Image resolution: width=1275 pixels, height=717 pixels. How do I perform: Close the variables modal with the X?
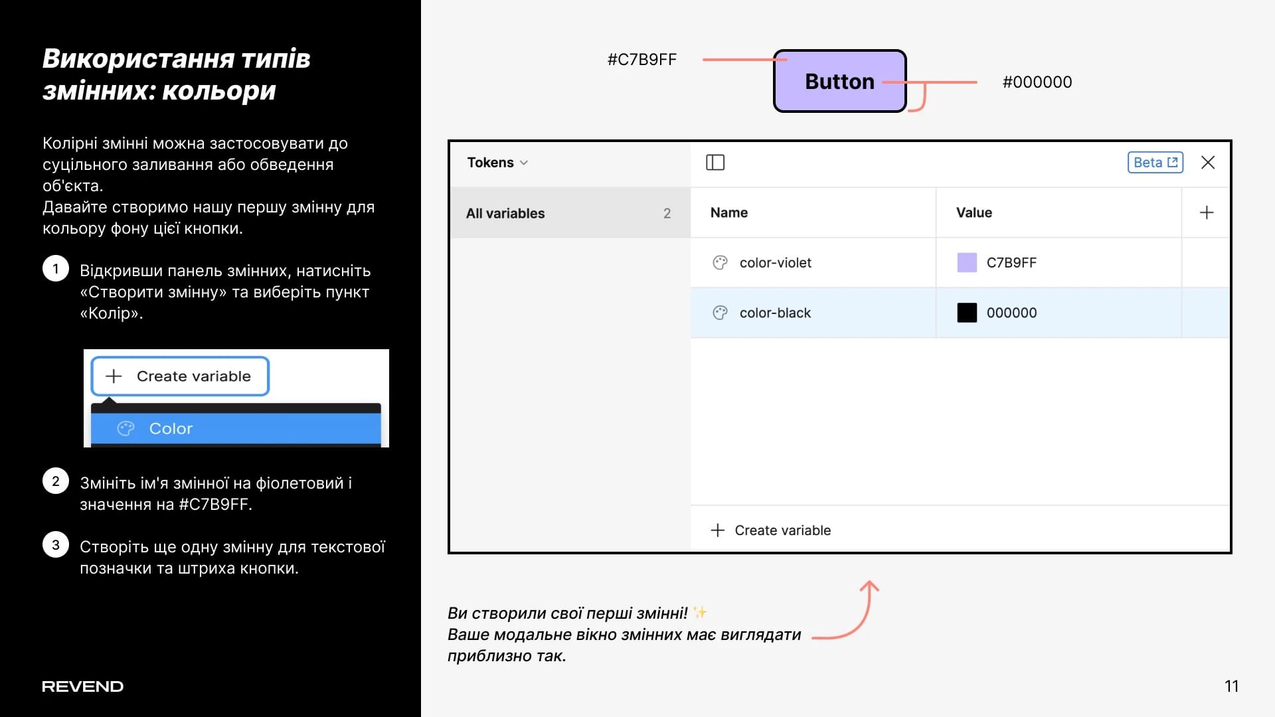[x=1208, y=163]
